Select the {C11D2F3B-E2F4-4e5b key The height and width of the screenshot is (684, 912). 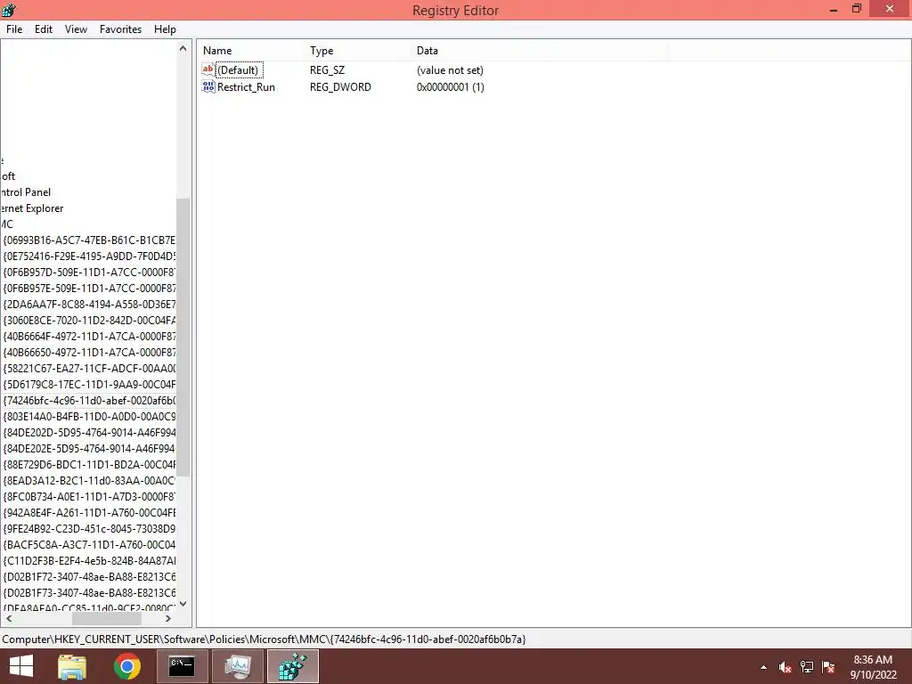click(x=89, y=561)
